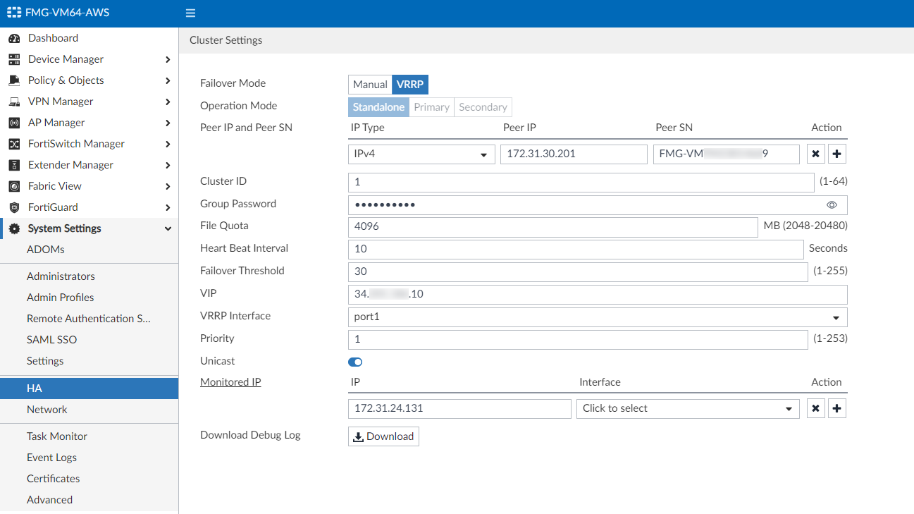
Task: Click the System Settings gear icon
Action: point(14,228)
